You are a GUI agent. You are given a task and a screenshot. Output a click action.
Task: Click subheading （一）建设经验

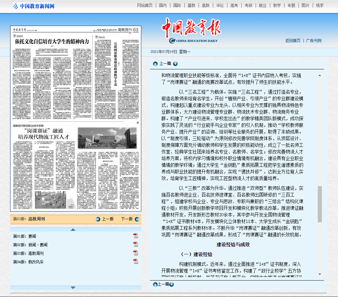tap(197, 254)
